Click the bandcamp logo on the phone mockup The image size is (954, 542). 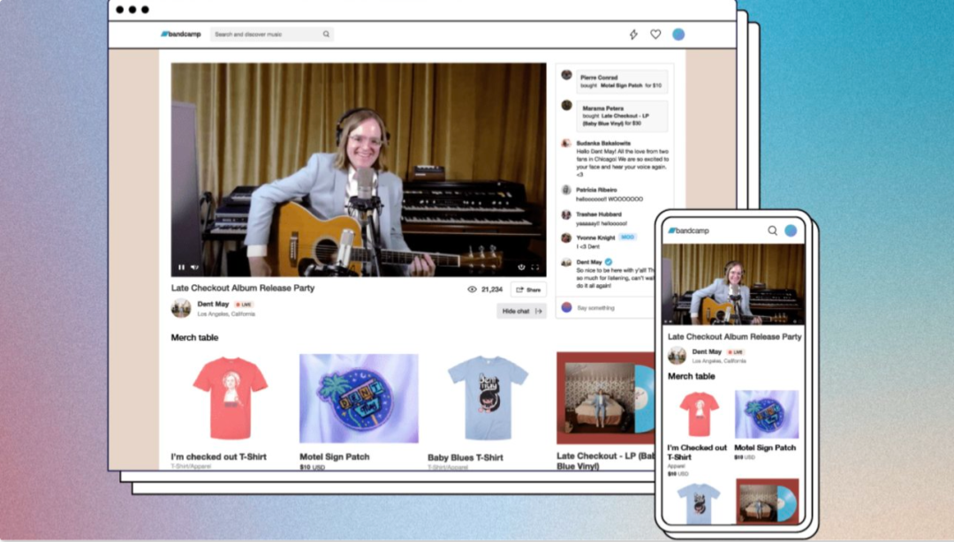coord(689,230)
